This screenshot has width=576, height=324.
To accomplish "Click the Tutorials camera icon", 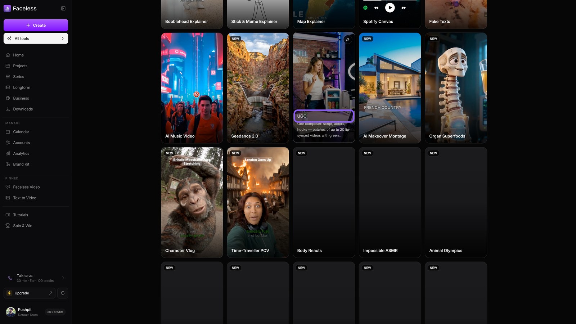I will [x=8, y=215].
